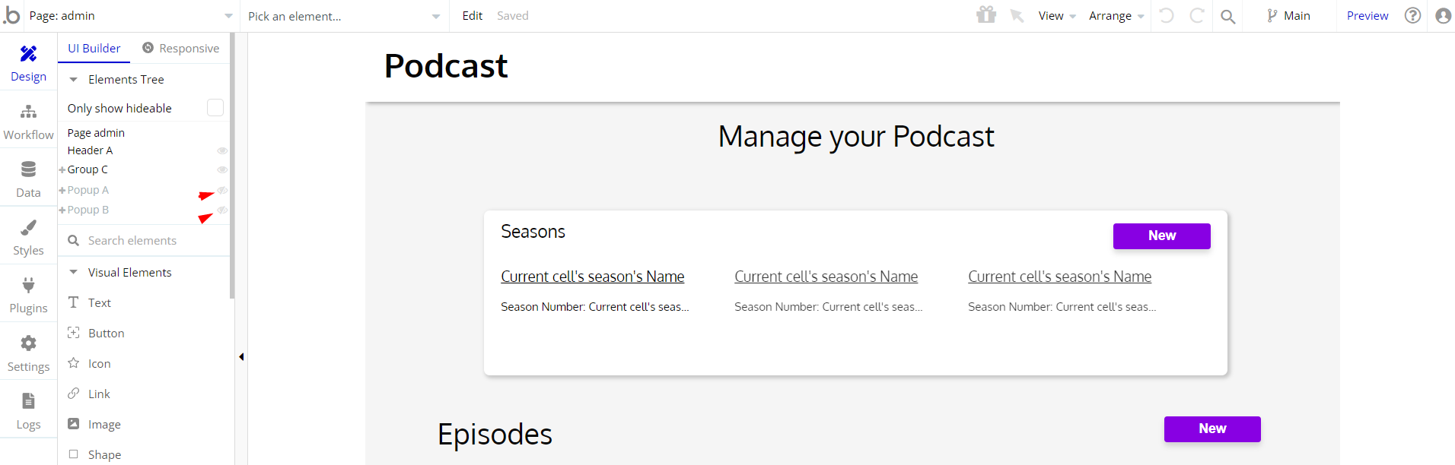The height and width of the screenshot is (465, 1455).
Task: Click the Search elements field
Action: click(x=145, y=240)
